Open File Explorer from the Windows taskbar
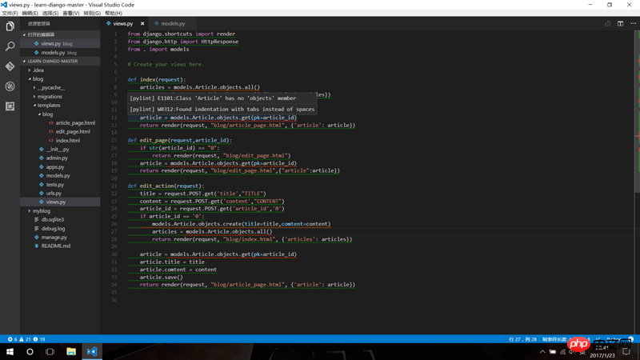The height and width of the screenshot is (360, 640). [71, 351]
